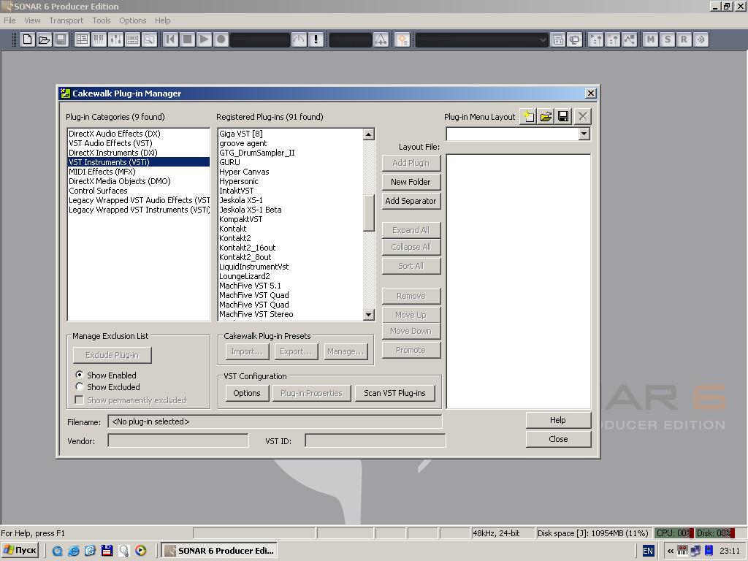Image resolution: width=748 pixels, height=561 pixels.
Task: Open the wide dropdown in the main toolbar
Action: [542, 40]
